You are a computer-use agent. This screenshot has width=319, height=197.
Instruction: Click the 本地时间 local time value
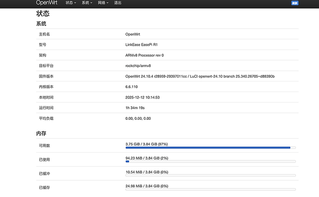click(x=142, y=97)
